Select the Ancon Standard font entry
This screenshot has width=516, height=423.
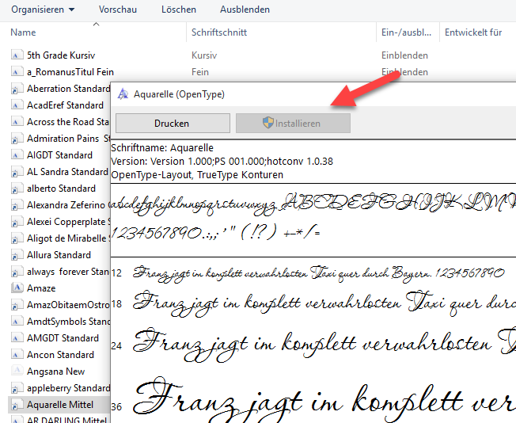point(60,355)
